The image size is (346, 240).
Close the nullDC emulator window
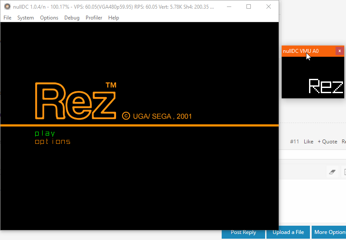269,6
